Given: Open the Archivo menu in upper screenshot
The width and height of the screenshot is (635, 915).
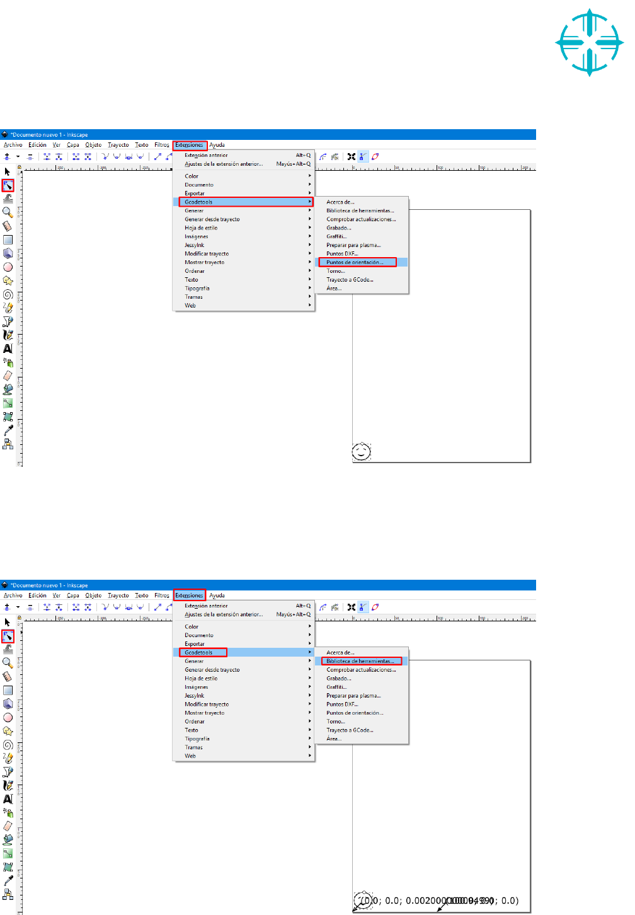Looking at the screenshot, I should 13,145.
